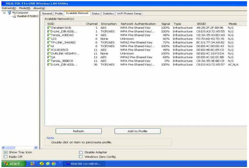Click the TP-LINK_34A982 network signal icon
This screenshot has height=168, width=249.
pos(49,42)
